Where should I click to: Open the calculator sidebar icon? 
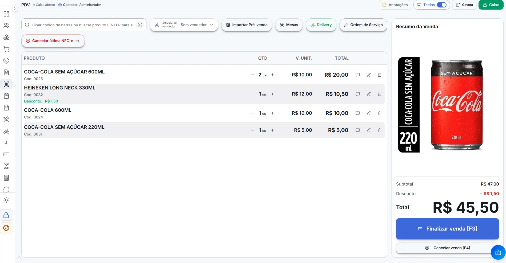pyautogui.click(x=6, y=178)
